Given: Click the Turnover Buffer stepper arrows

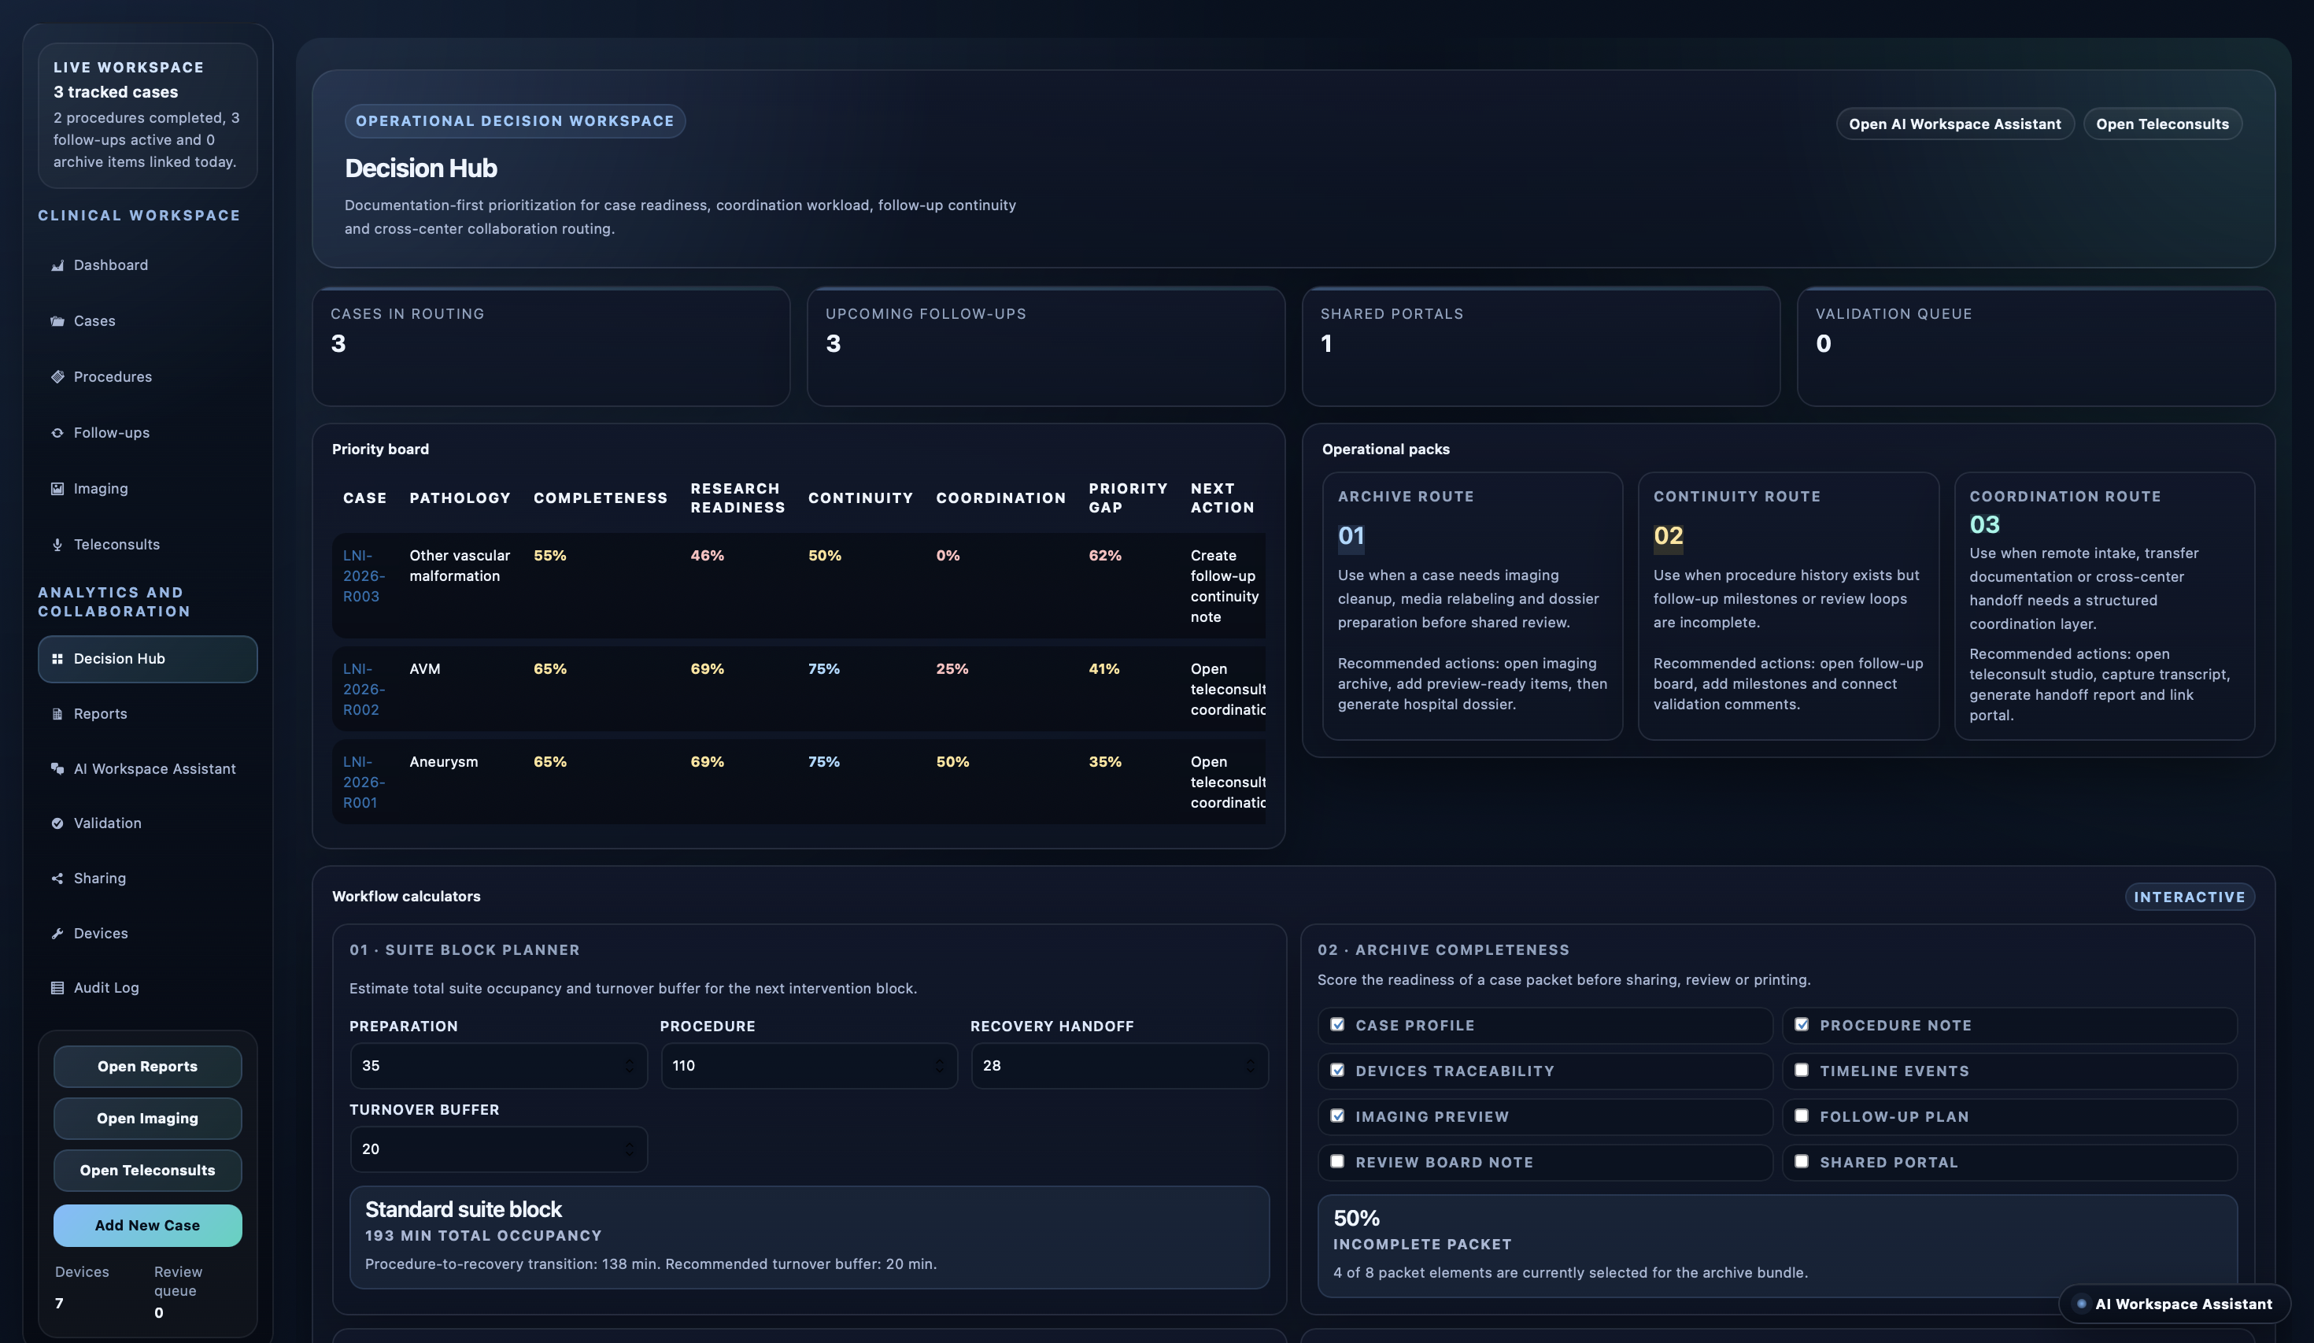Looking at the screenshot, I should (x=629, y=1149).
